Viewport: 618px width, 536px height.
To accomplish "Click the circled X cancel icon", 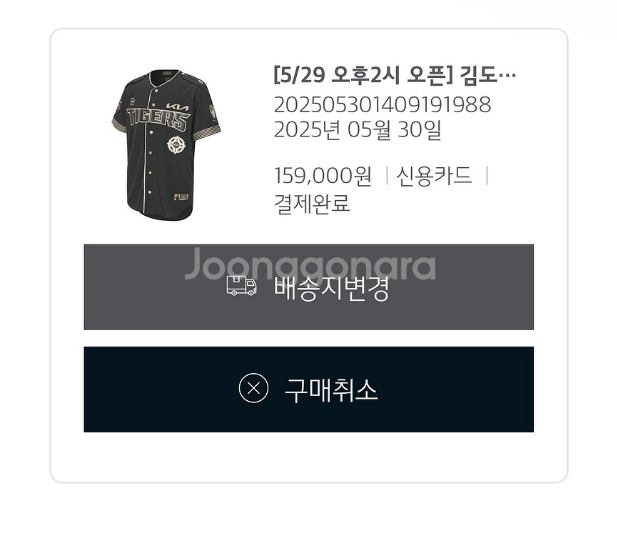I will tap(253, 388).
